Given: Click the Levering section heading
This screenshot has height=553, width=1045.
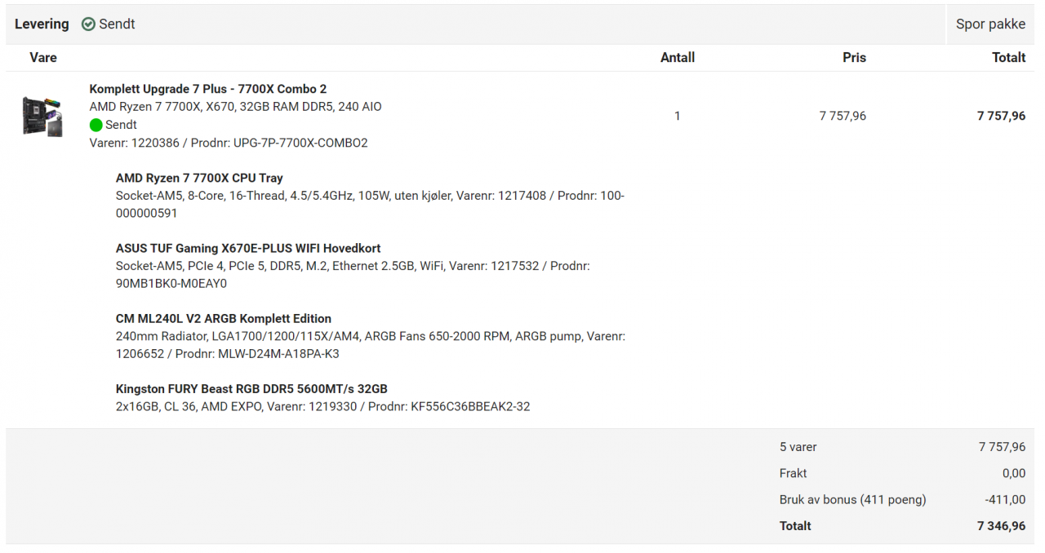Looking at the screenshot, I should pyautogui.click(x=42, y=24).
